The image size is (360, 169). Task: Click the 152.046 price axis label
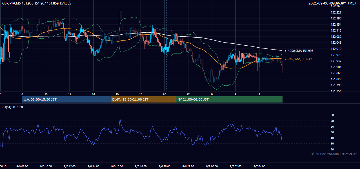pos(336,43)
